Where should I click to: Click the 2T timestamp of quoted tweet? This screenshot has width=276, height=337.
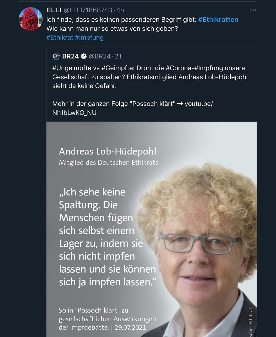click(118, 56)
